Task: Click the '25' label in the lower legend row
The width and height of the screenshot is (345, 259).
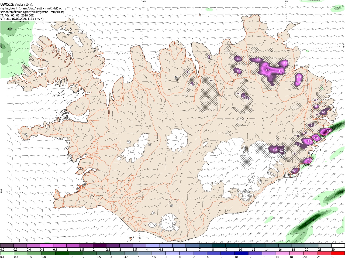Action: point(319,257)
